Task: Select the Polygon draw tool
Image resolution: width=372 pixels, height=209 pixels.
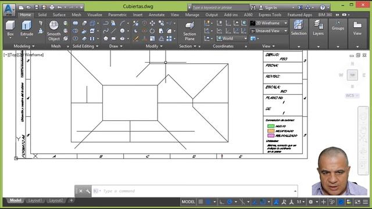Action: [106, 38]
